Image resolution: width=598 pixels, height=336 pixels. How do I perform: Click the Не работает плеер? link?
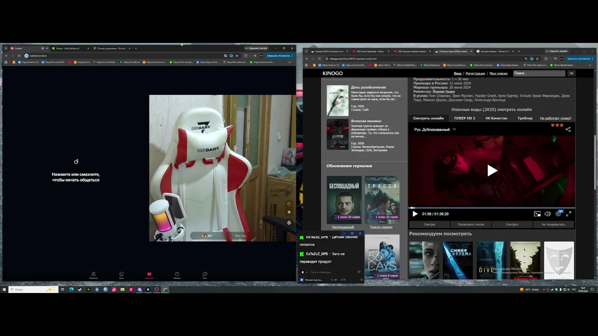coord(555,118)
